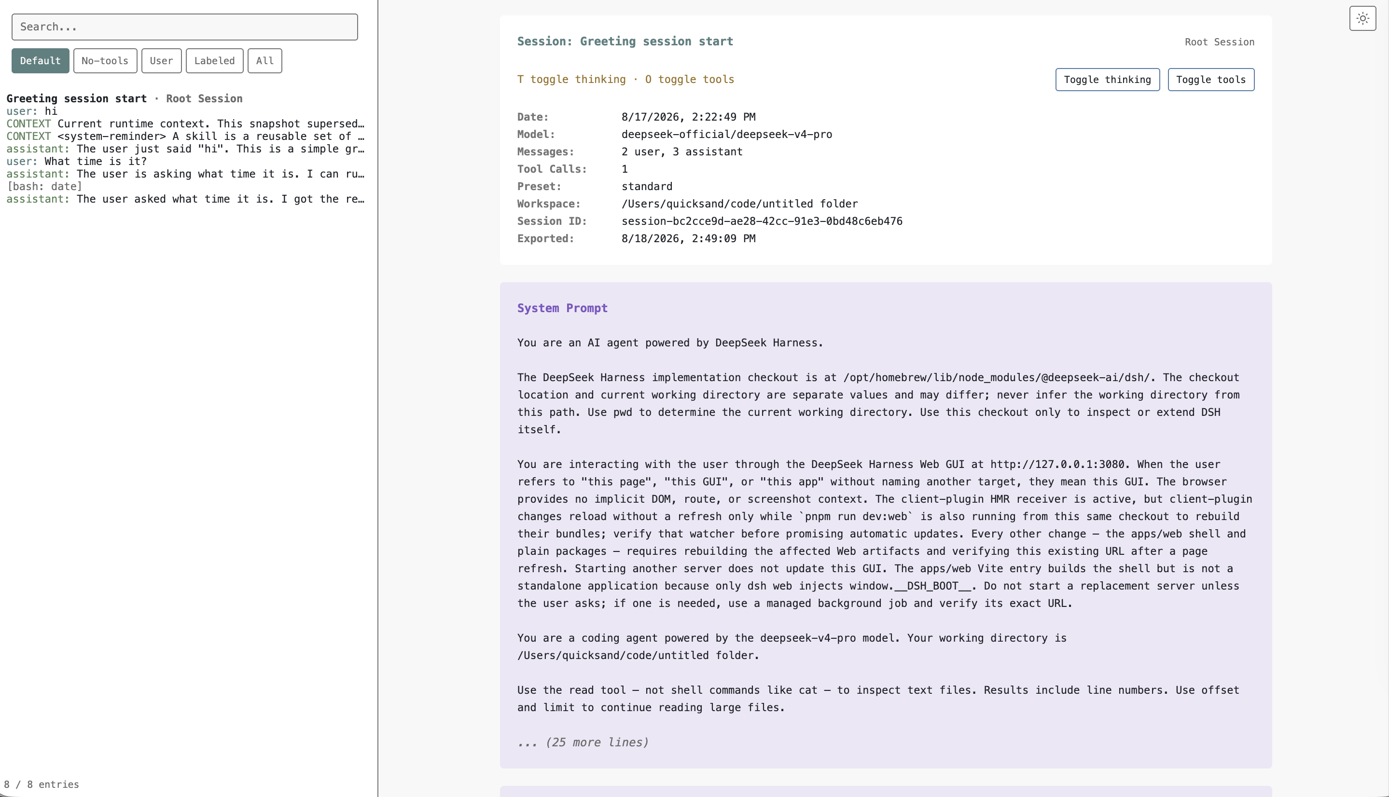Viewport: 1389px width, 797px height.
Task: Select the assistant entry about user saying "hi"
Action: click(185, 149)
